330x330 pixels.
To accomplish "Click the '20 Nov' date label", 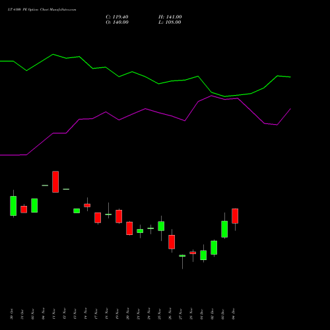I will click(128, 314).
